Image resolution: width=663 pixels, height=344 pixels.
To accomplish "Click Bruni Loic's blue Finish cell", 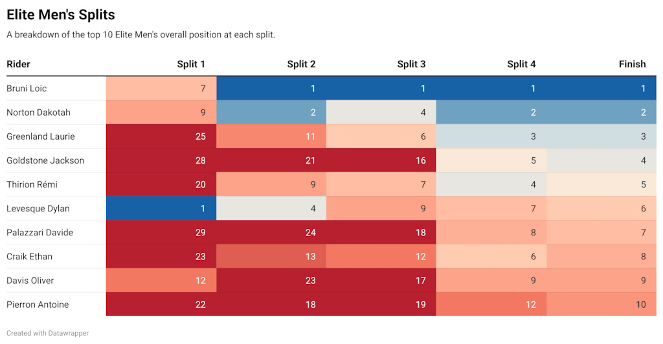I will 601,89.
